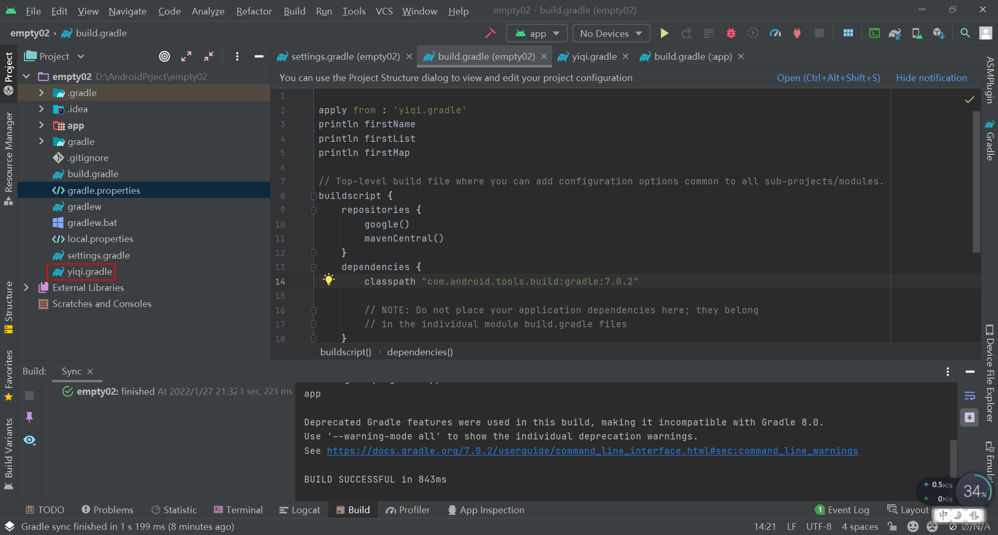Toggle the Build view eye icon
998x535 pixels.
[x=30, y=440]
